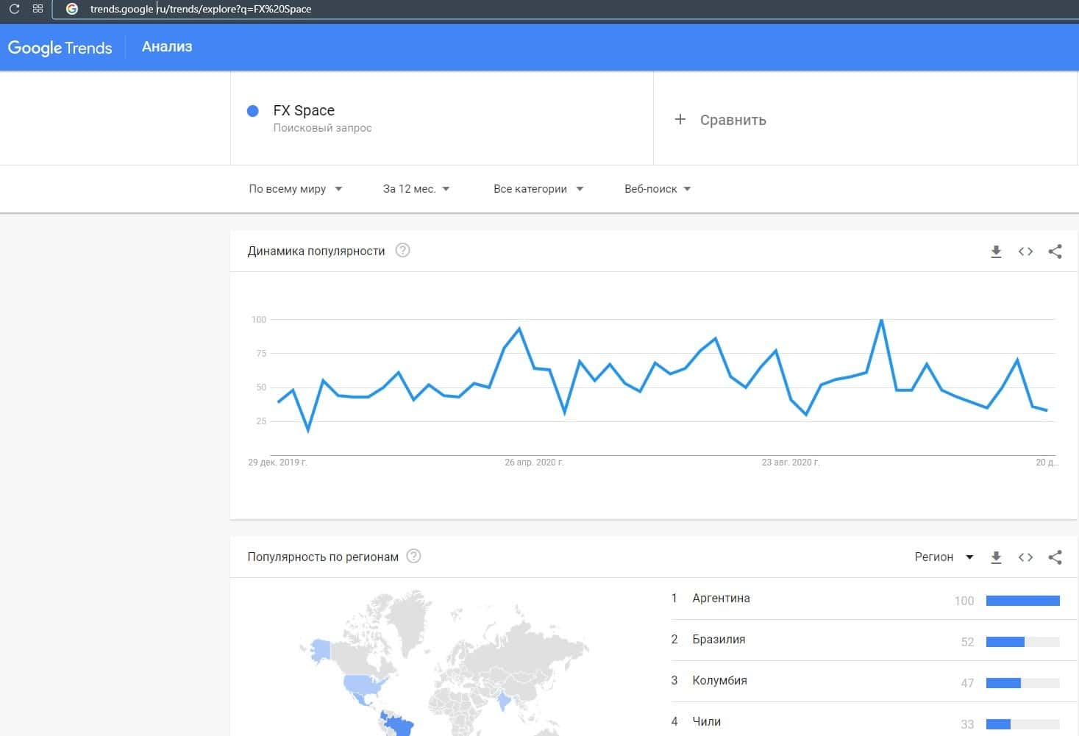Open the По всему миру region dropdown

coord(296,189)
